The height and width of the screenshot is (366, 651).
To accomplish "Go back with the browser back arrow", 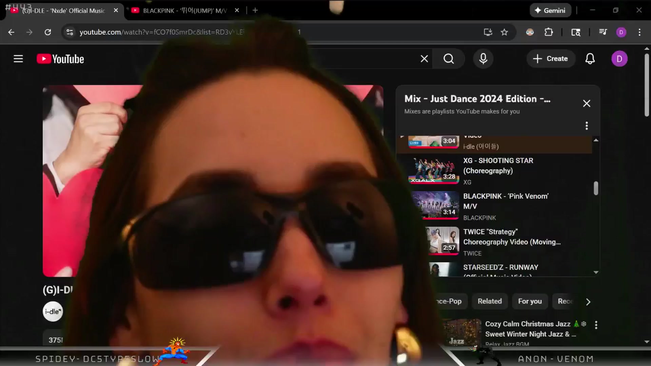I will [11, 32].
